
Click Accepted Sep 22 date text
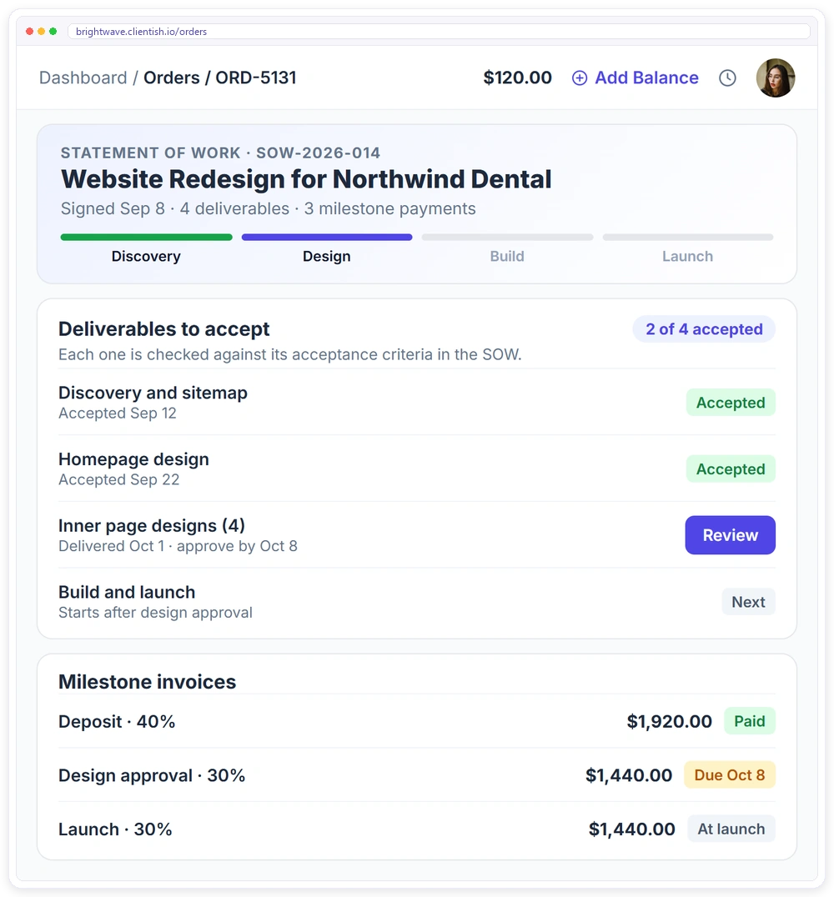119,479
